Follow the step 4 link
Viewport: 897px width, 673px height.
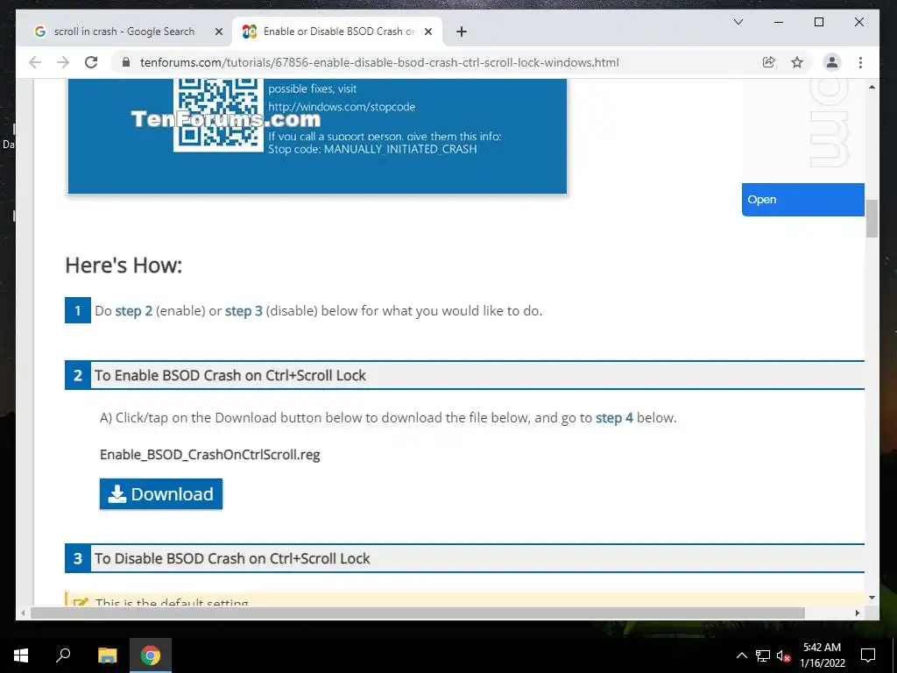pos(614,418)
